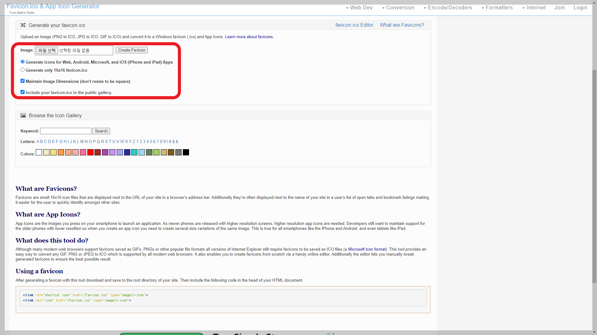Uncheck Maintain Image Dimensions checkbox

[x=22, y=81]
